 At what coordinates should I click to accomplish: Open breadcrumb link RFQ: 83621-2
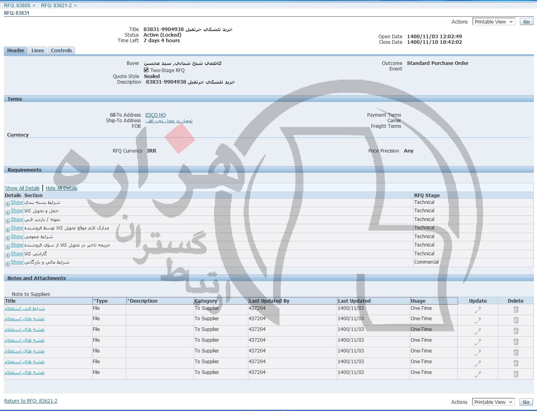pos(56,6)
